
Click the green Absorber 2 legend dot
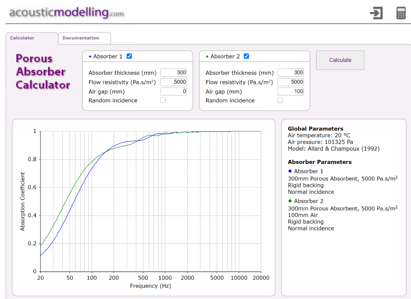[290, 201]
